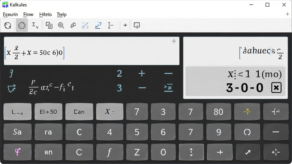Click the plus icon in the equation box

[174, 41]
